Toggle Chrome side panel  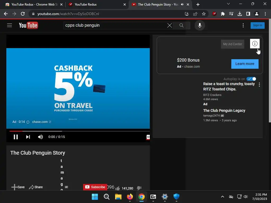(248, 14)
